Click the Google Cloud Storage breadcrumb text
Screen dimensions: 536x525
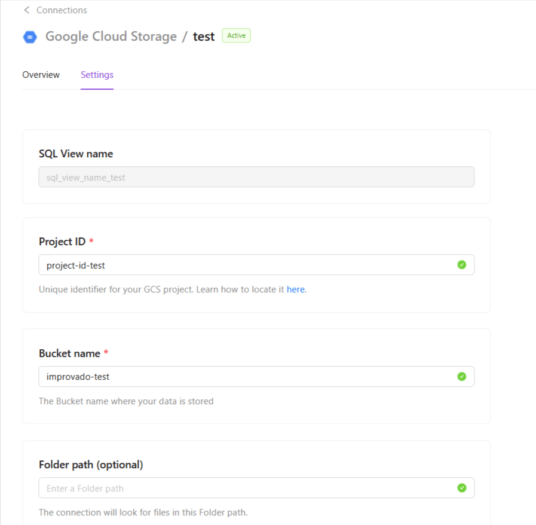click(111, 36)
